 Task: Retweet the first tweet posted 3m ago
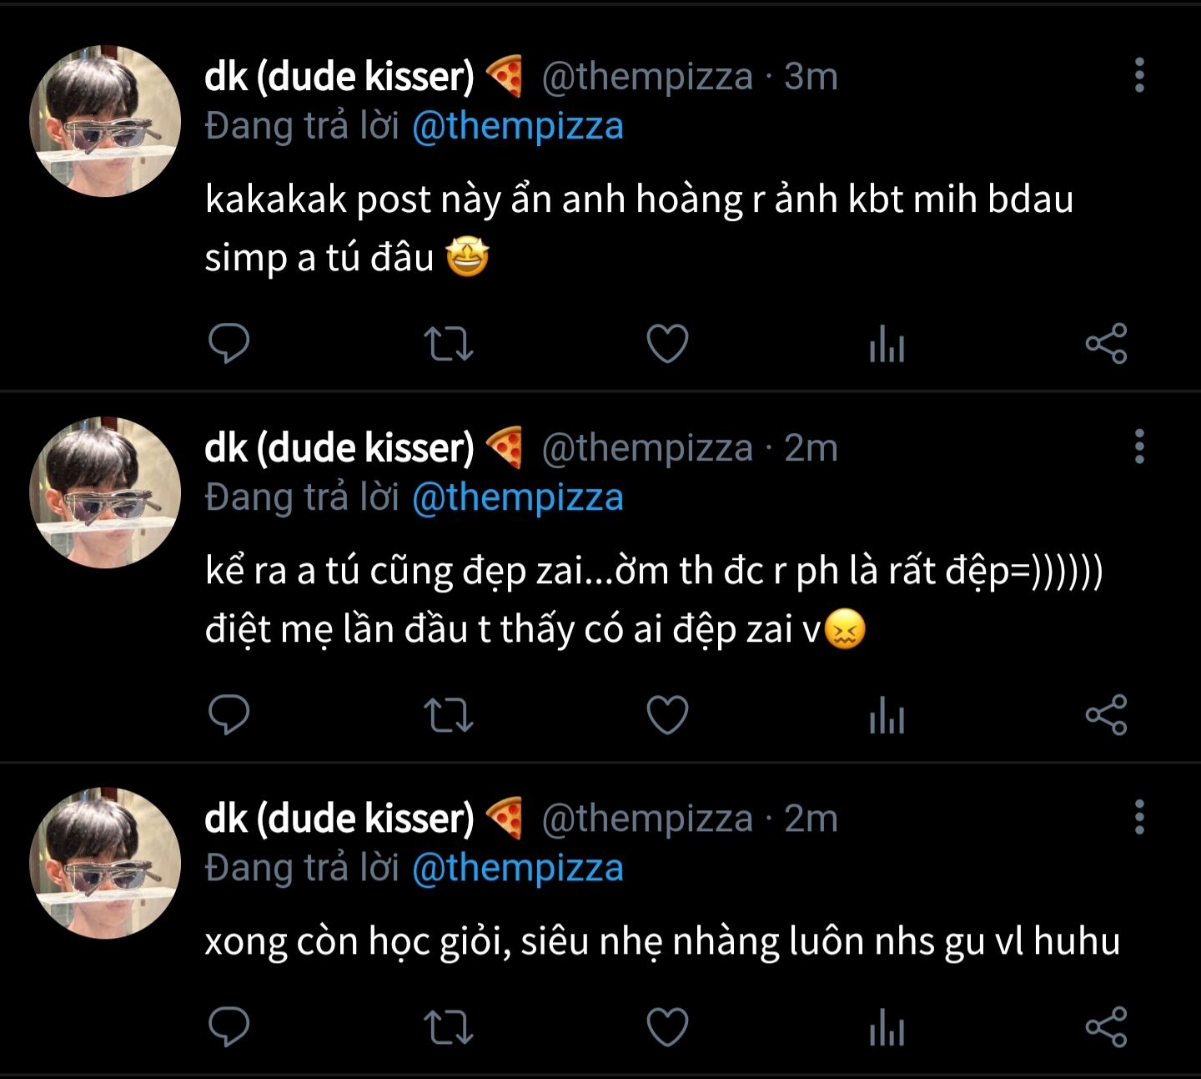tap(449, 344)
